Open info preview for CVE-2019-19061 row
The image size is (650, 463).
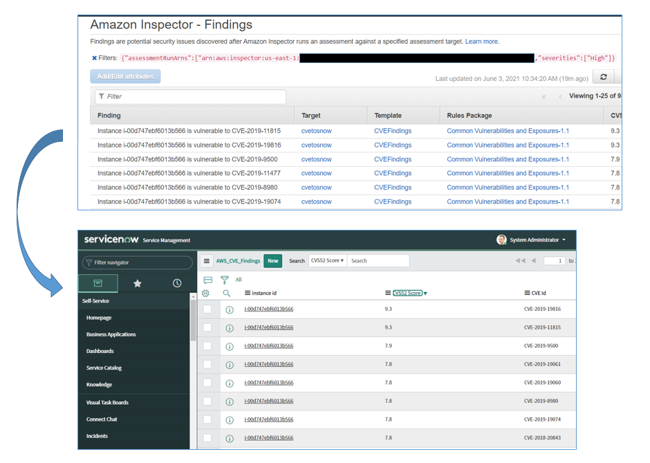click(230, 365)
